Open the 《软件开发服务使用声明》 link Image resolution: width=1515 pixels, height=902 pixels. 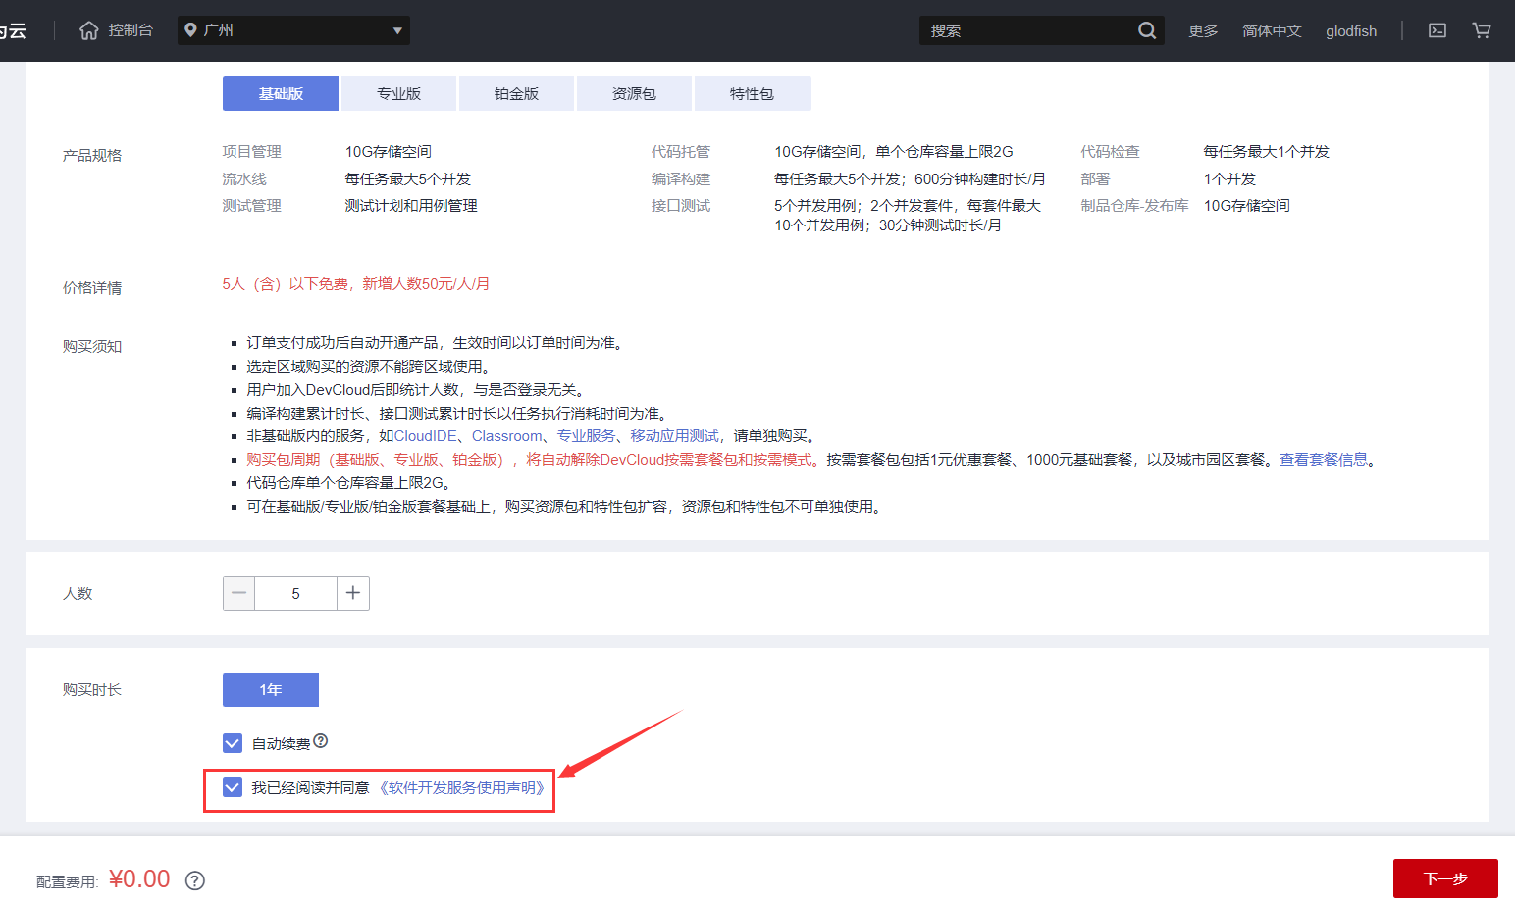pyautogui.click(x=461, y=787)
